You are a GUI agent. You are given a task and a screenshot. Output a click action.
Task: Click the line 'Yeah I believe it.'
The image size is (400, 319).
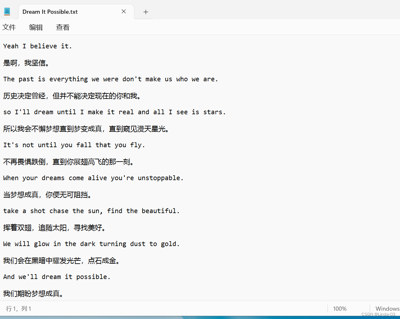[x=37, y=46]
